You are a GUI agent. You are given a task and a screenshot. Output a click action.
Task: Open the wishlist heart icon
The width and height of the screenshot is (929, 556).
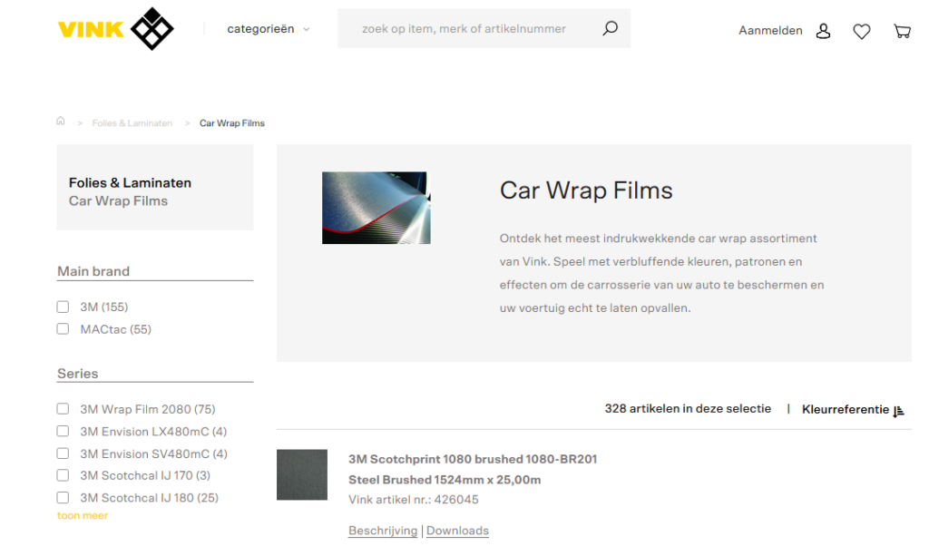point(862,31)
